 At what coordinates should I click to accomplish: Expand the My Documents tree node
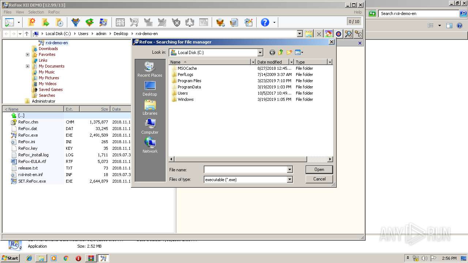27,66
